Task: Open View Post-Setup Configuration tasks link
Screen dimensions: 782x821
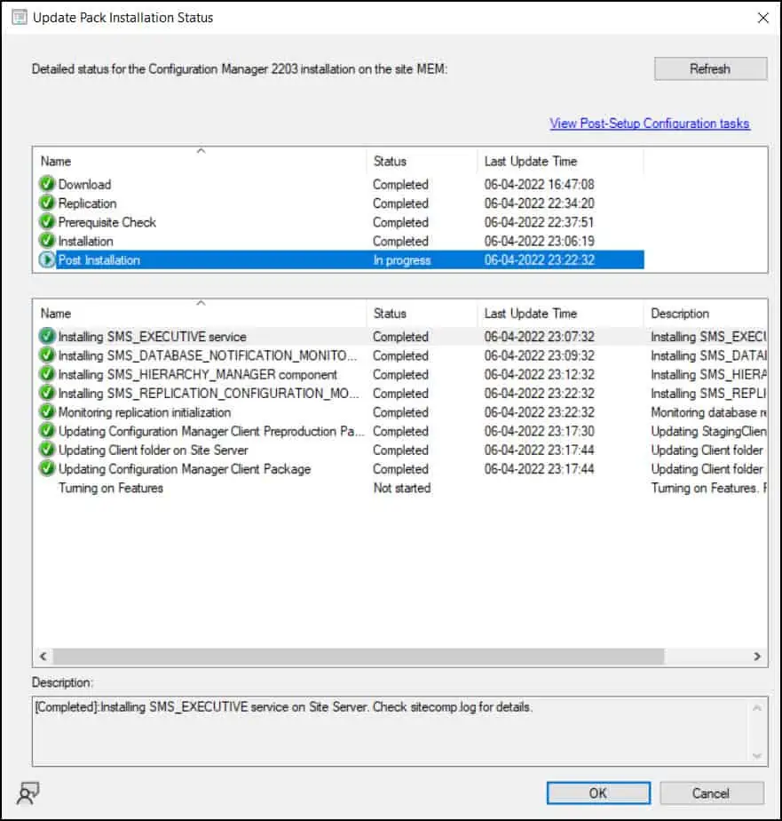Action: point(649,124)
